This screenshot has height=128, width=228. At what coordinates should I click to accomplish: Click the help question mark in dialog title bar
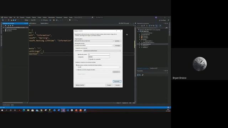pyautogui.click(x=116, y=31)
